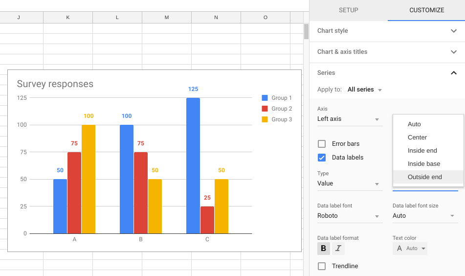465x276 pixels.
Task: Click the red 25 bar in category C
Action: pyautogui.click(x=207, y=220)
